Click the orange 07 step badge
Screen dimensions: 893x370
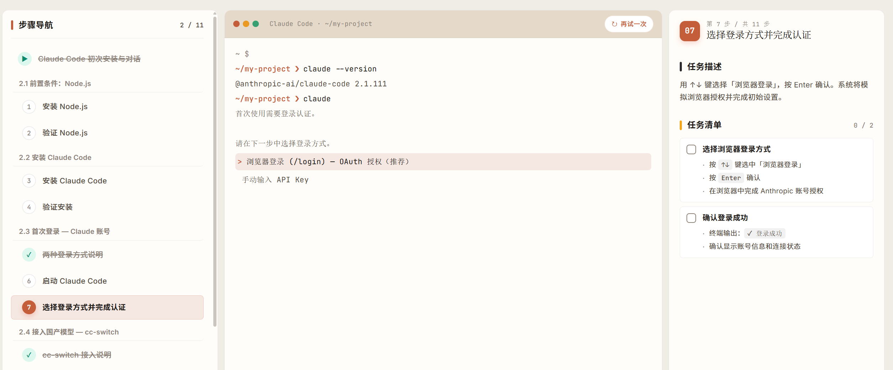click(690, 31)
